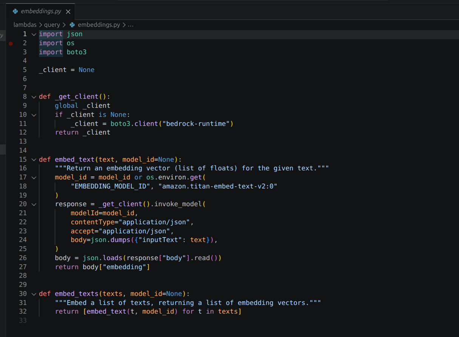Click the docstring on line 16
Image resolution: width=459 pixels, height=337 pixels.
(x=192, y=168)
